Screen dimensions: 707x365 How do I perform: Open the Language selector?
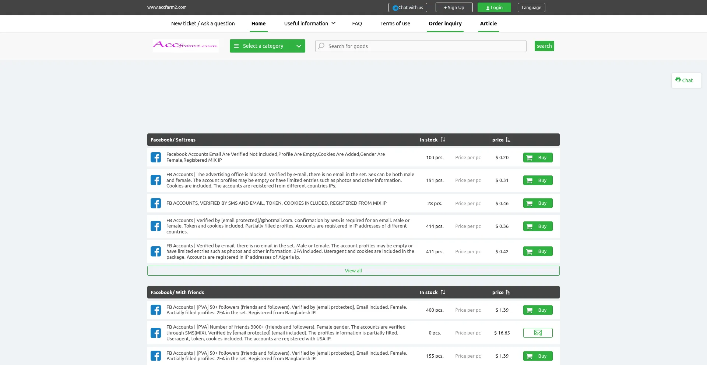coord(531,8)
